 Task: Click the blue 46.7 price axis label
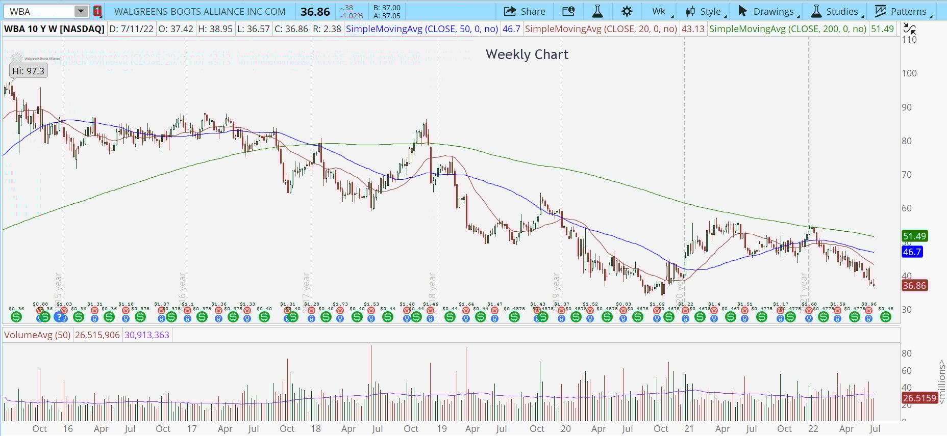(912, 252)
